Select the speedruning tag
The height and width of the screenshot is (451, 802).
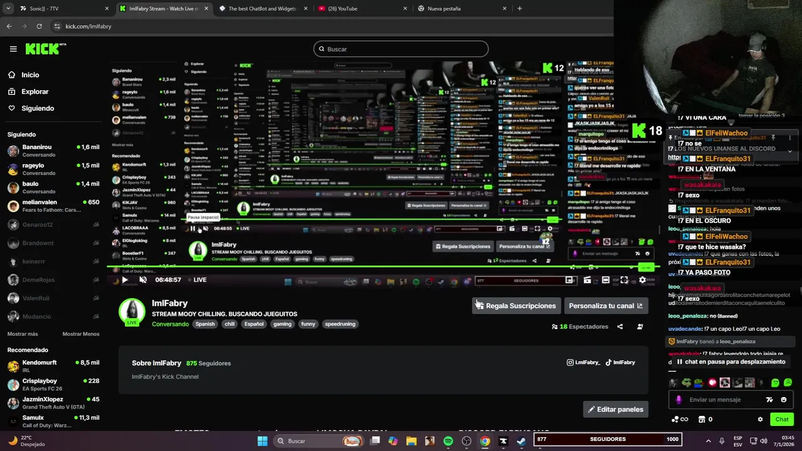[340, 324]
